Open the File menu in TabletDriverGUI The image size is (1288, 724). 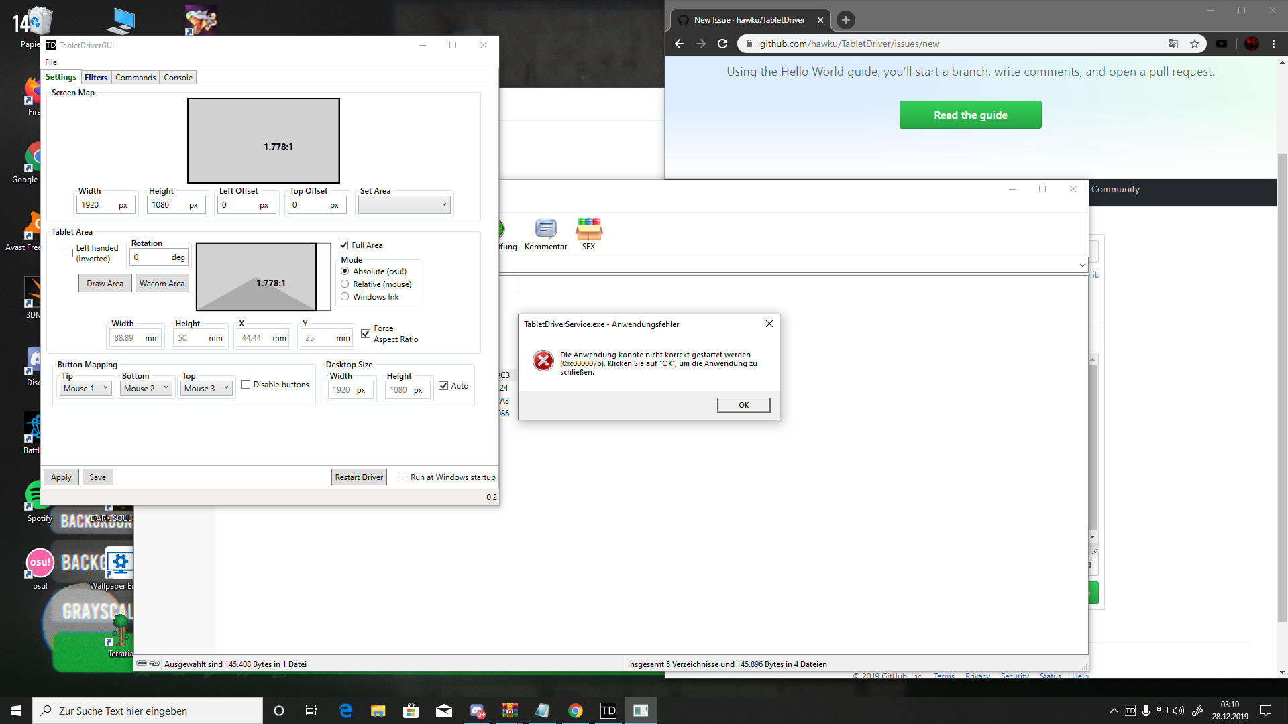(51, 62)
